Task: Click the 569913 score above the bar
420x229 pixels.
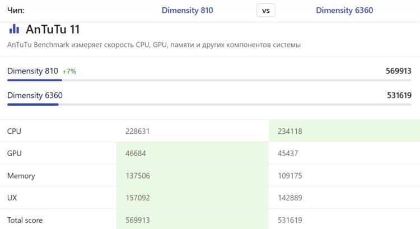Action: pos(398,71)
